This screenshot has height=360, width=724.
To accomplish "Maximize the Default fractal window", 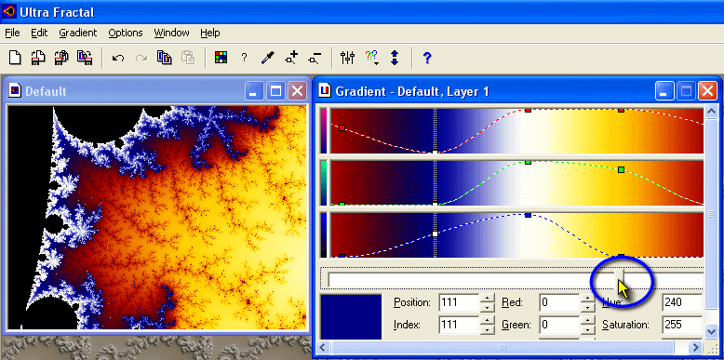I will (275, 91).
